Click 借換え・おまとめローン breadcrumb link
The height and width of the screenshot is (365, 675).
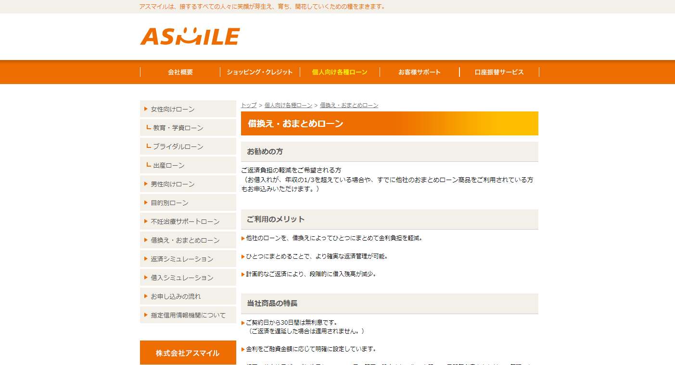tap(349, 105)
